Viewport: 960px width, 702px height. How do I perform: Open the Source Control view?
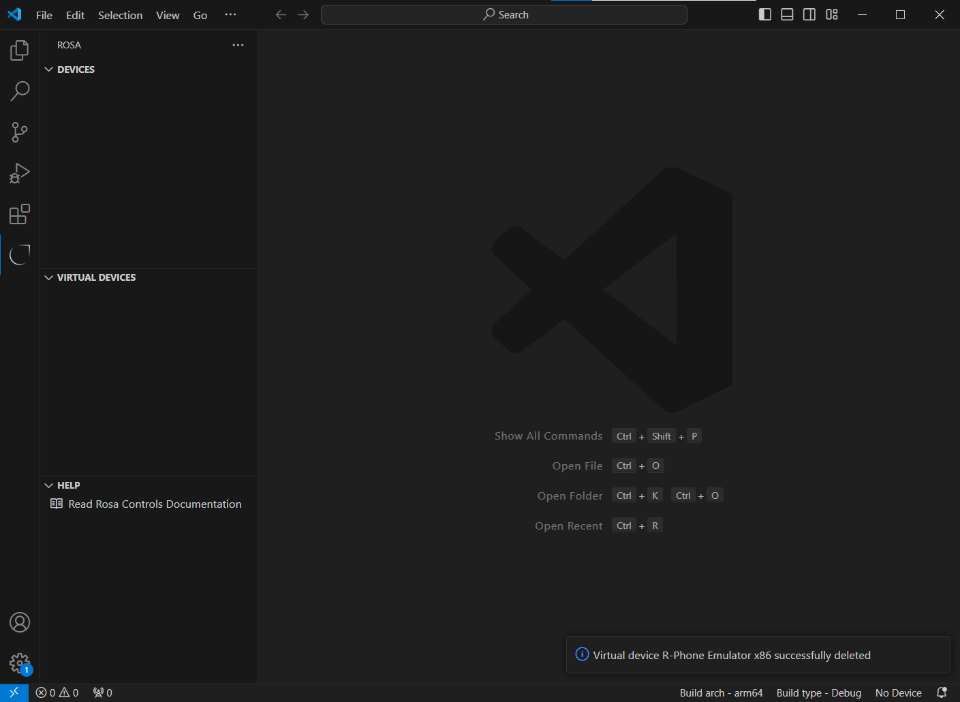[20, 132]
